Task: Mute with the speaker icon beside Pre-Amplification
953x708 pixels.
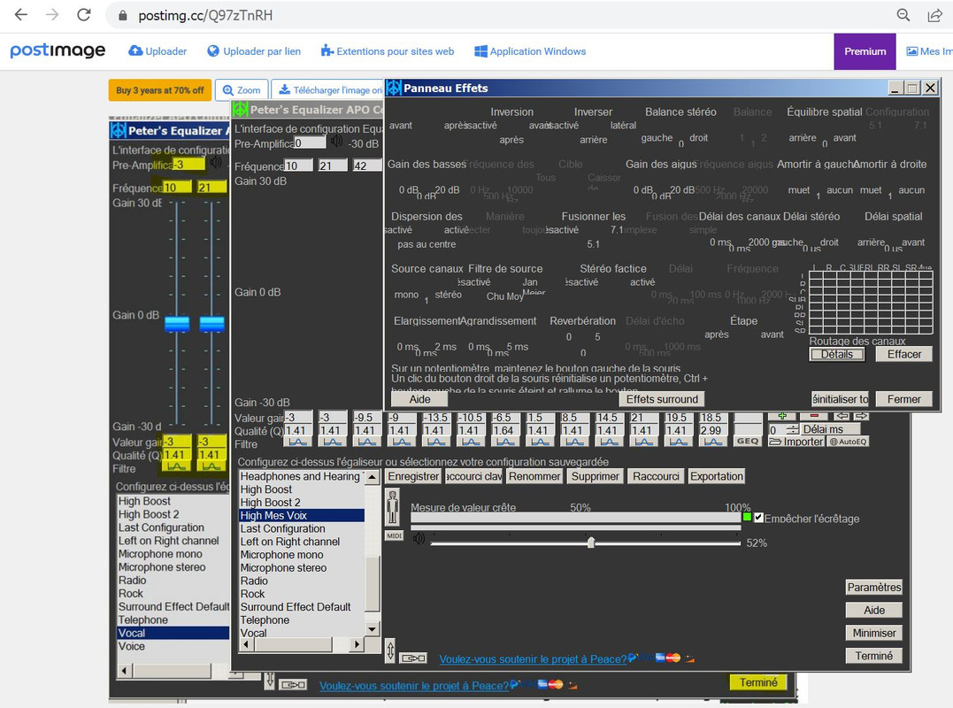Action: [337, 142]
